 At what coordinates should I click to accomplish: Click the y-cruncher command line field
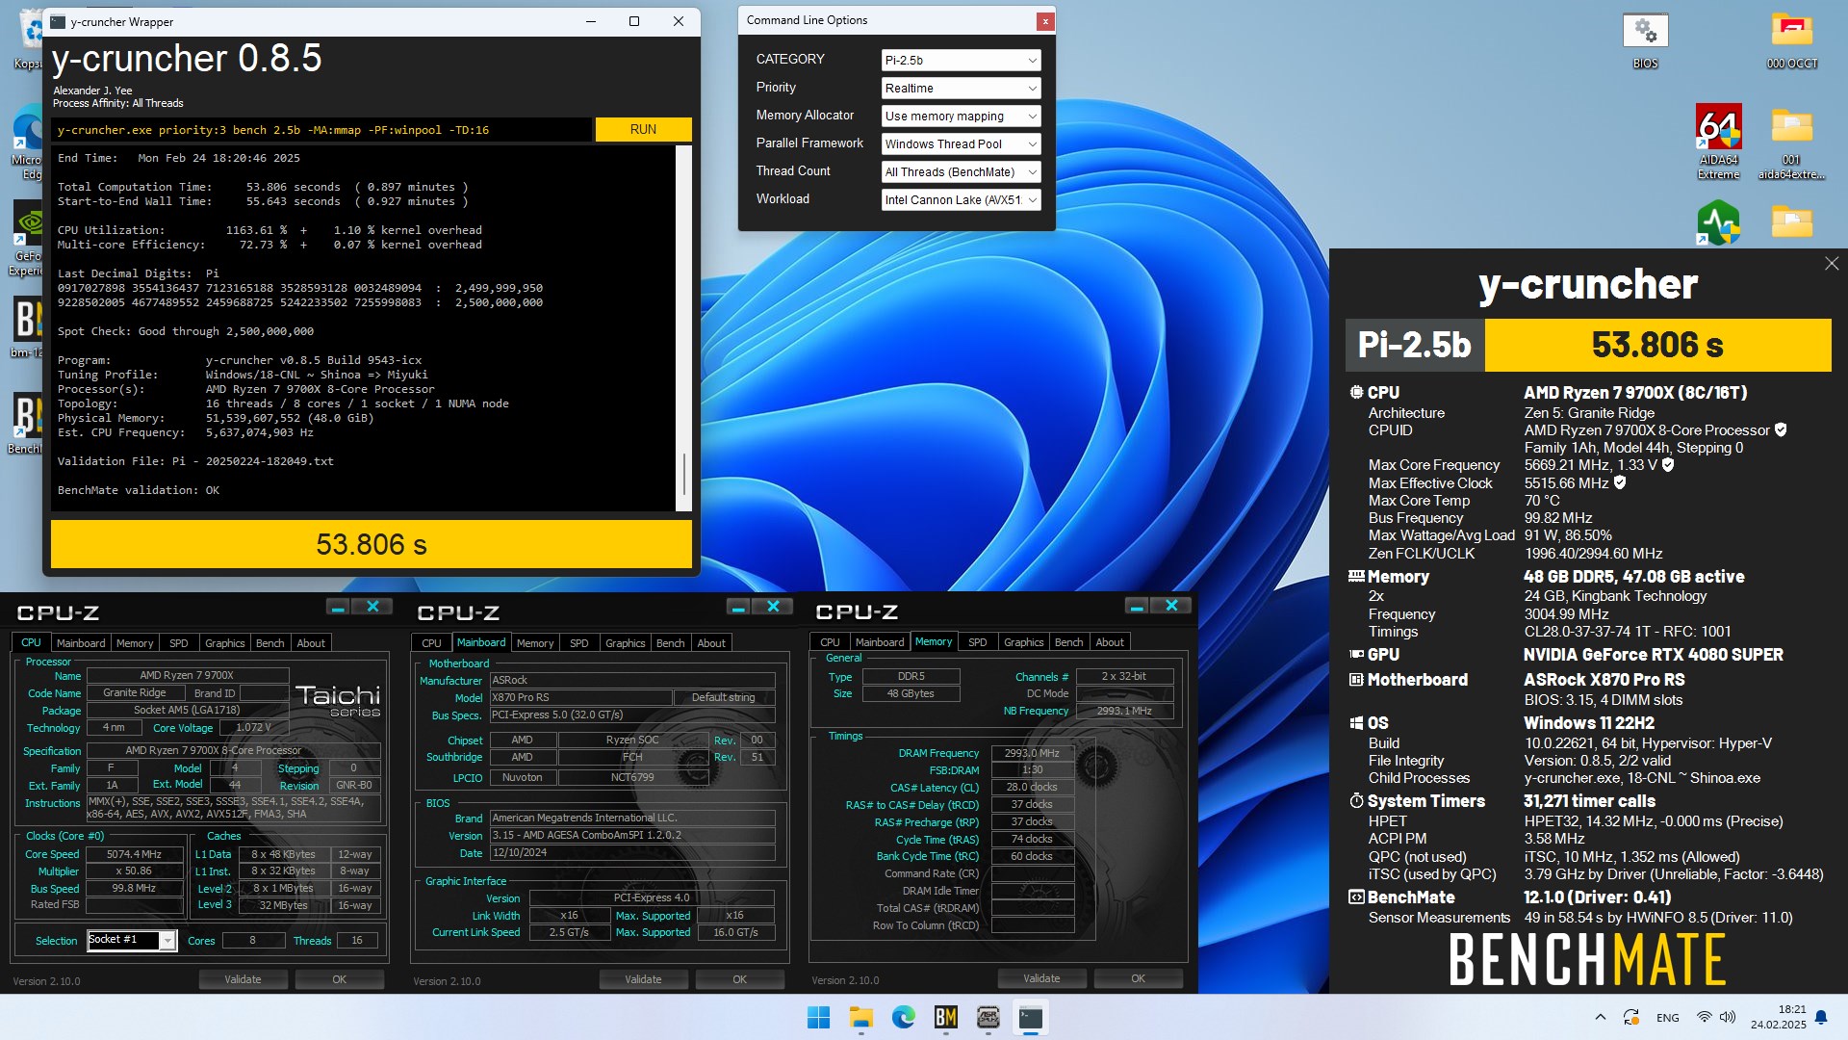[321, 129]
